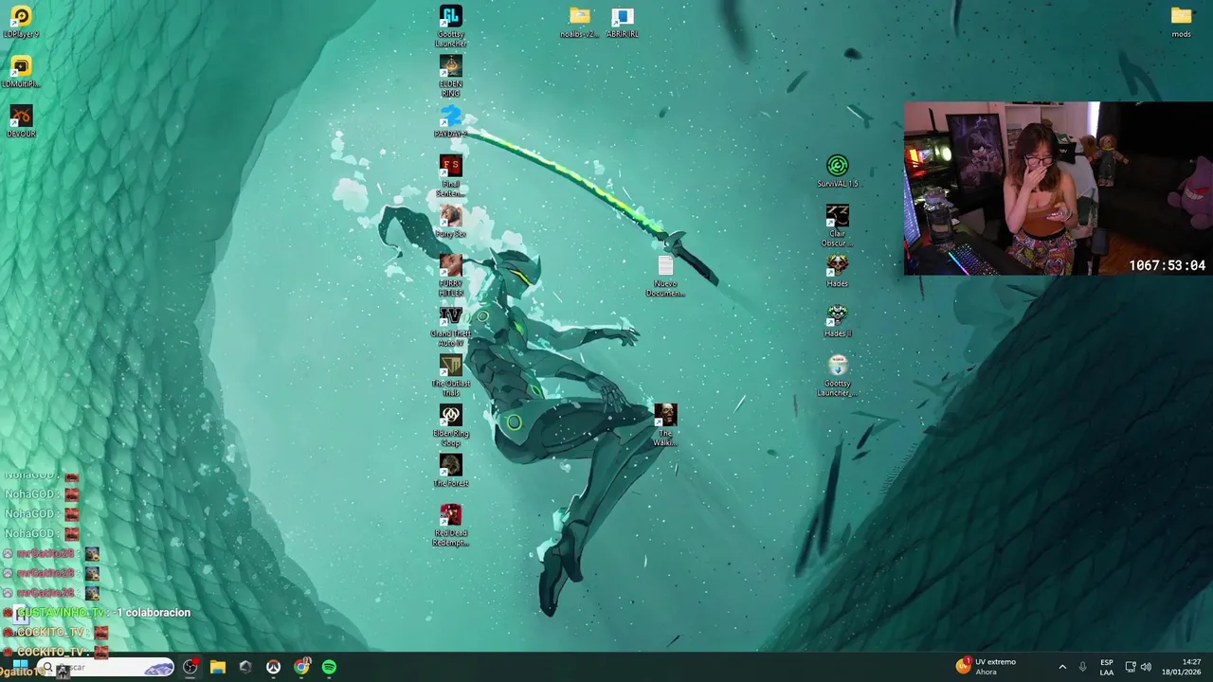Viewport: 1213px width, 682px height.
Task: Click the '-1 colaboracion' chat message
Action: (x=153, y=613)
